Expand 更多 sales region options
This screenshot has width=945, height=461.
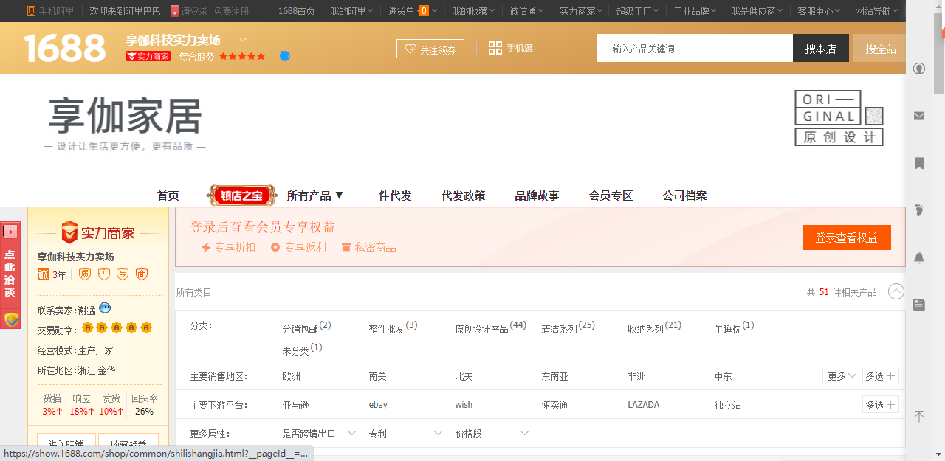(841, 375)
